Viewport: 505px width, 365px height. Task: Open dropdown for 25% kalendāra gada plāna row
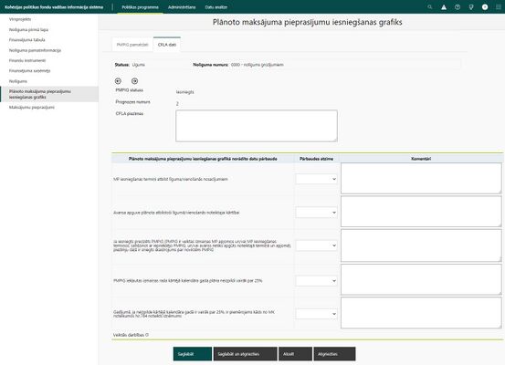point(316,281)
